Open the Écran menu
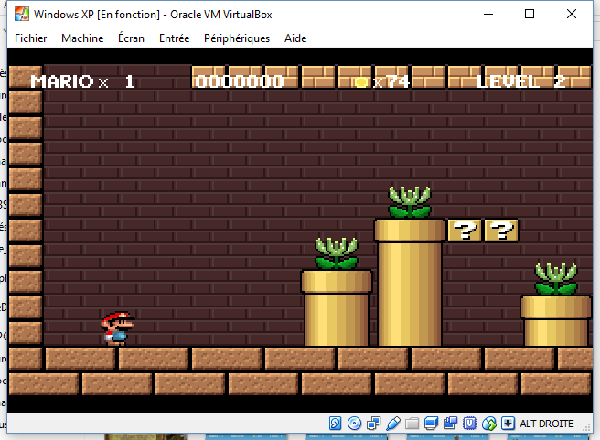The image size is (600, 440). (132, 38)
